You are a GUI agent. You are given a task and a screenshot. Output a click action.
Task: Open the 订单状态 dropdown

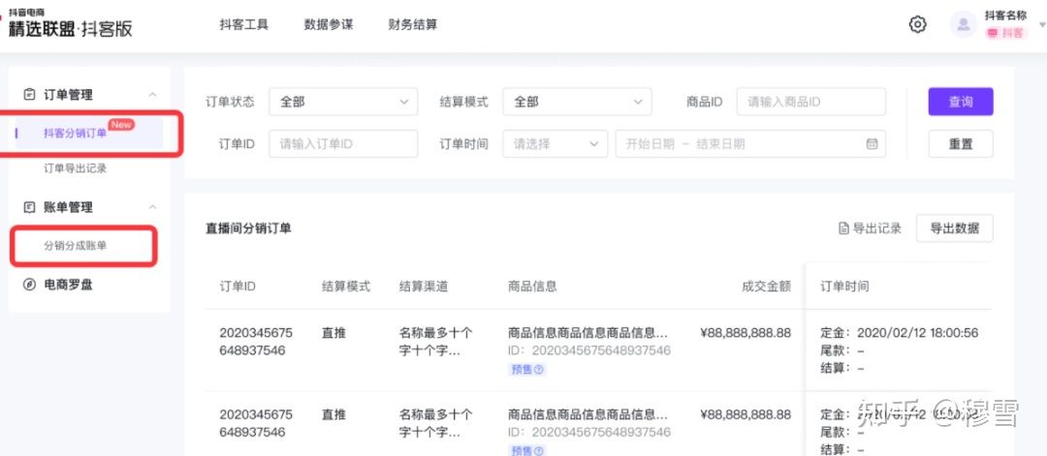(343, 102)
